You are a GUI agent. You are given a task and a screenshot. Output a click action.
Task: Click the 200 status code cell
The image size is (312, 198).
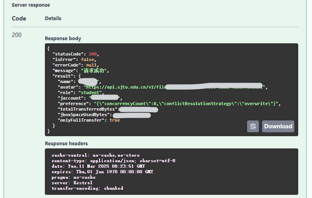click(17, 35)
